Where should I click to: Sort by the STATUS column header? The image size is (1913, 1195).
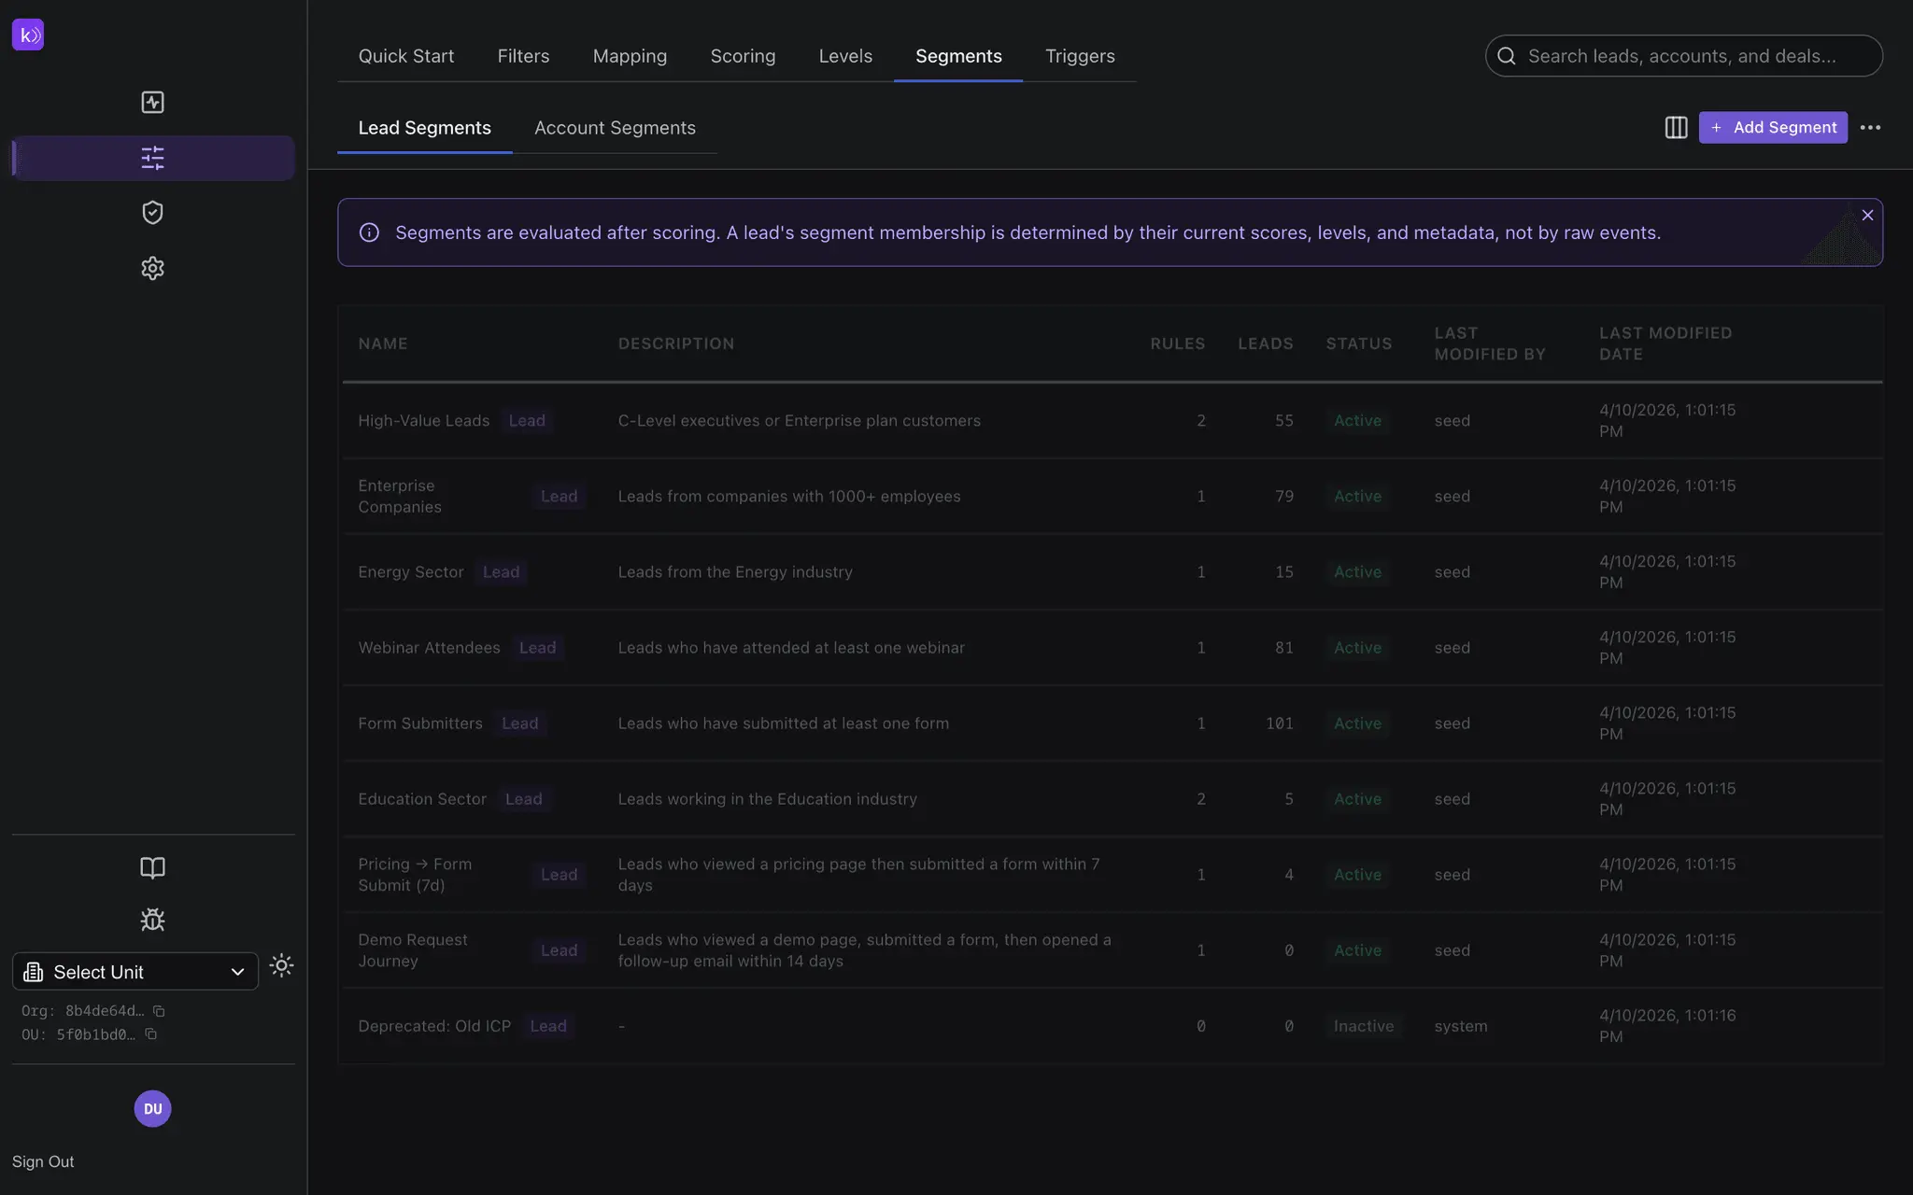point(1359,344)
